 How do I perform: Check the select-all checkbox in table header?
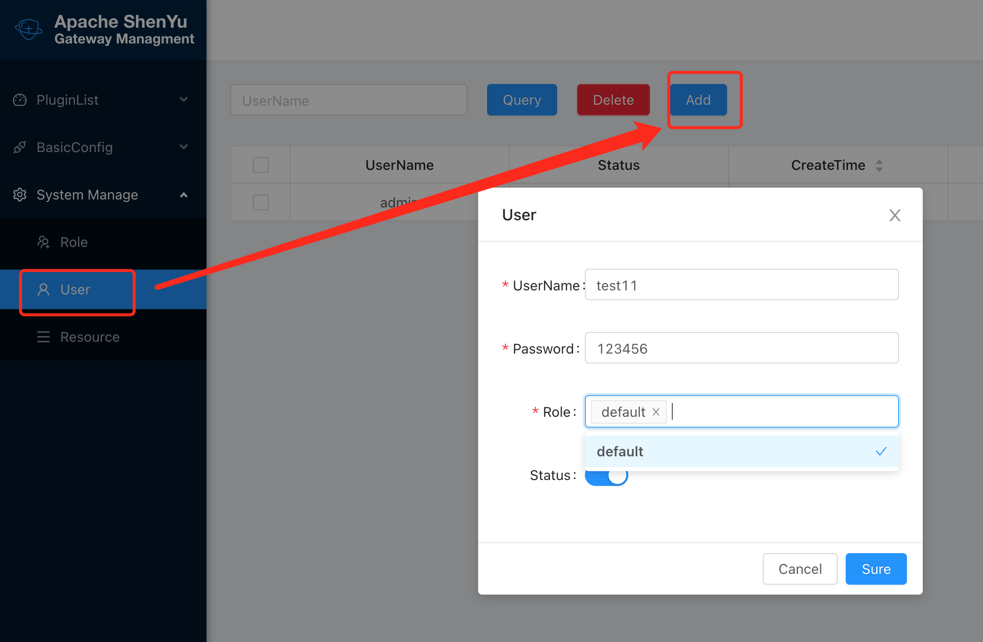coord(261,165)
